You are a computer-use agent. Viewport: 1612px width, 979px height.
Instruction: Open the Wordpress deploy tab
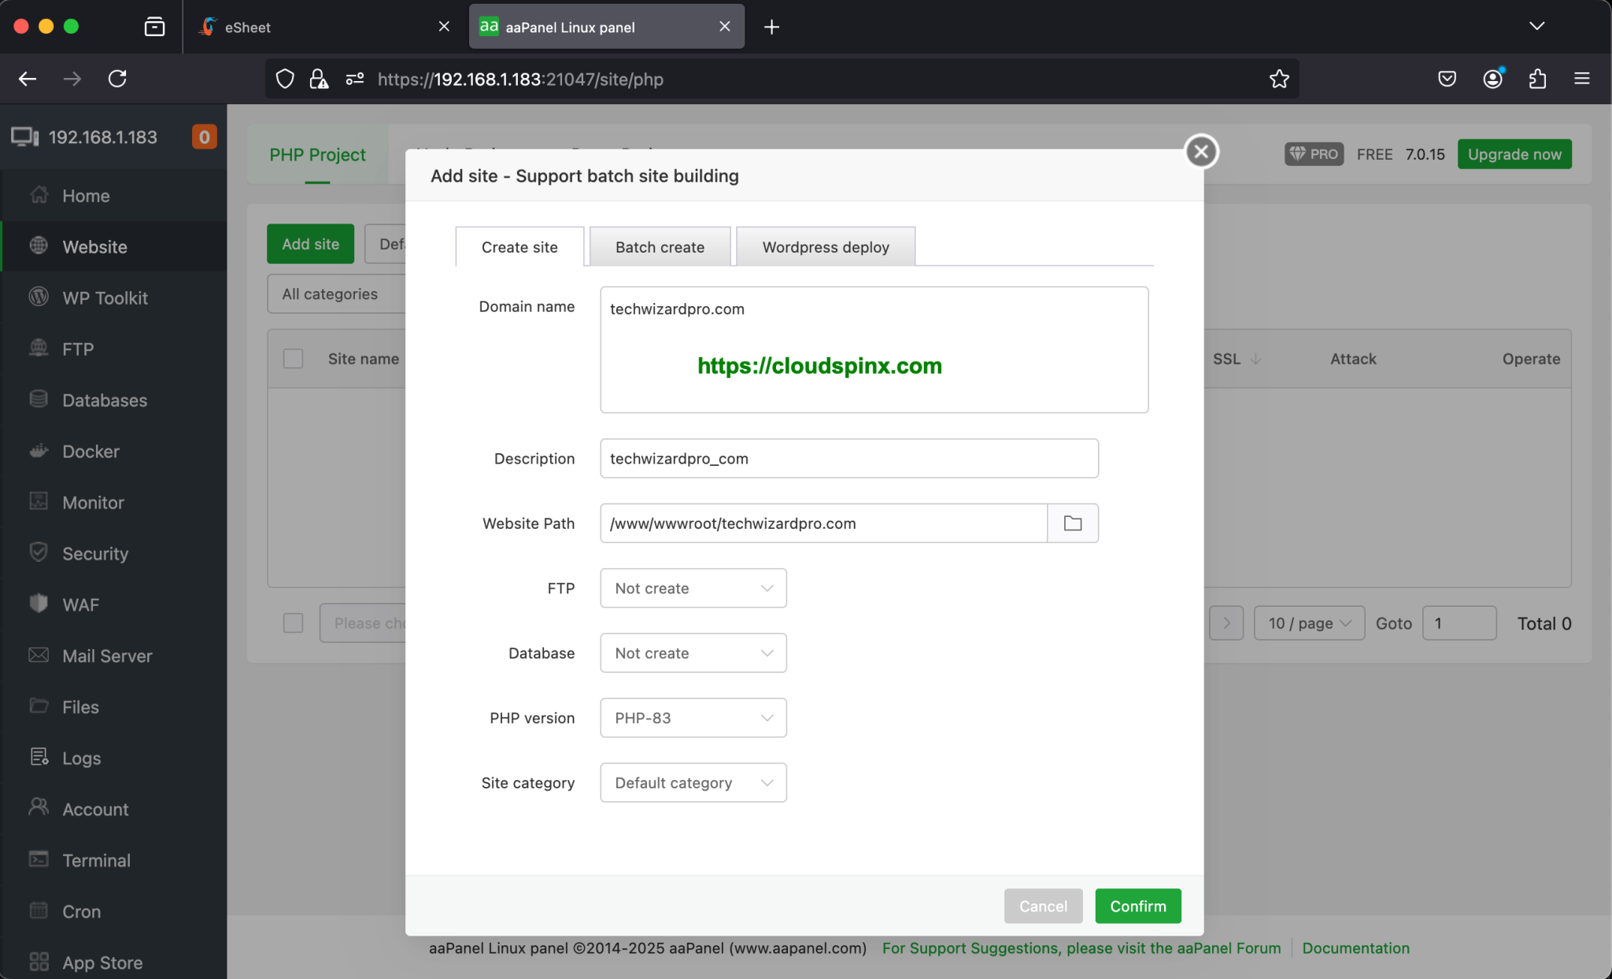tap(824, 246)
